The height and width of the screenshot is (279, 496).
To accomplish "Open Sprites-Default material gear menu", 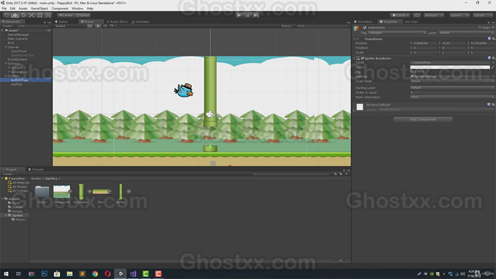I will [493, 104].
